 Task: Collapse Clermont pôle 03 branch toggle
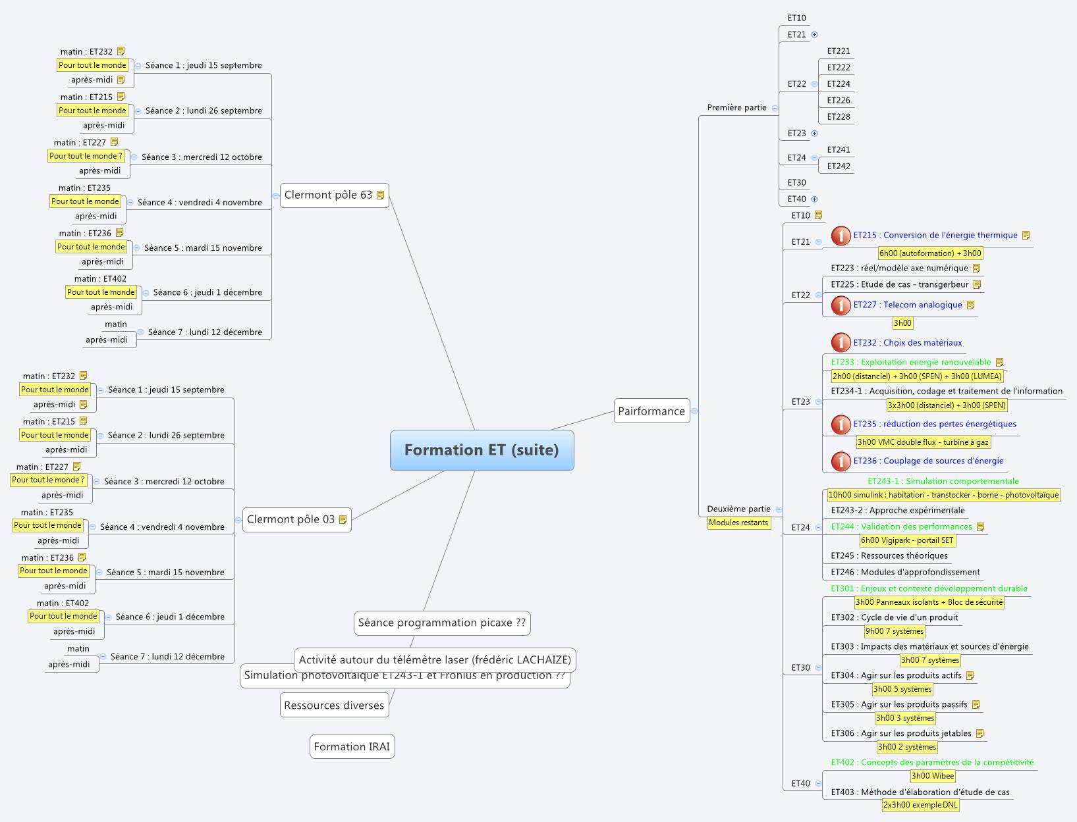coord(238,520)
